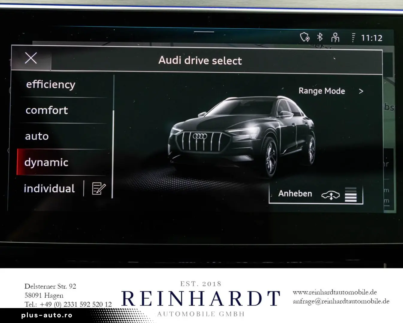Tap the Range Mode label
403x323 pixels.
point(322,91)
